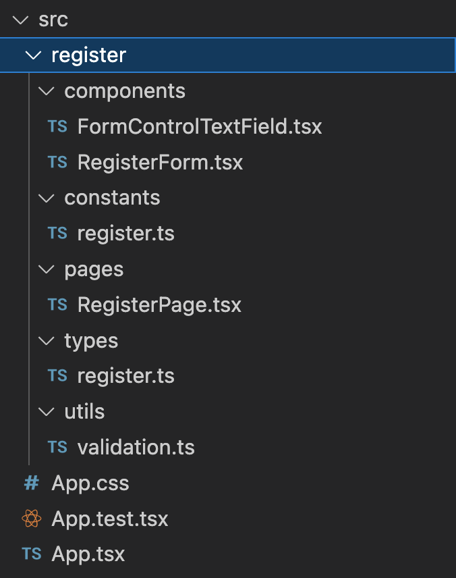Collapse the types folder

tap(46, 340)
